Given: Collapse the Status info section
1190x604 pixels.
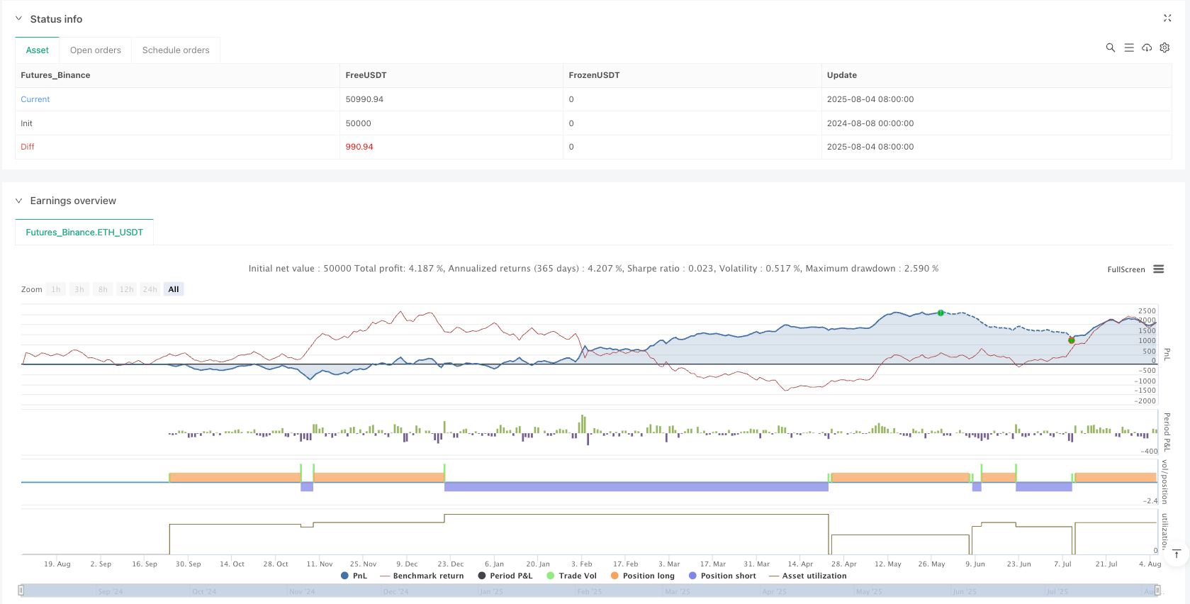Looking at the screenshot, I should (x=18, y=19).
